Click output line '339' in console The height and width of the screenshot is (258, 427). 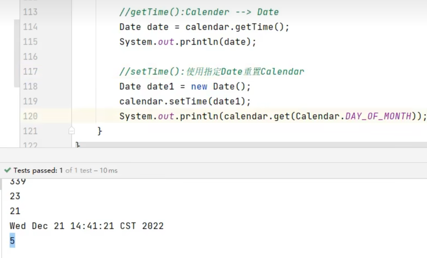18,182
